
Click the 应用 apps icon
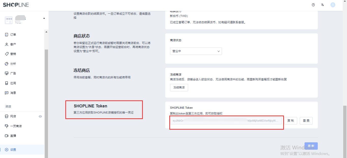(x=7, y=83)
